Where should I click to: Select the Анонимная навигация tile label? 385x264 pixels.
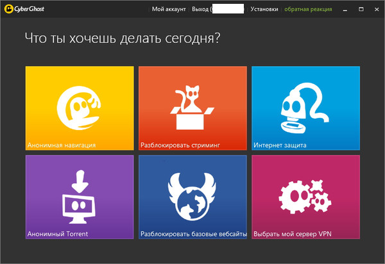click(x=62, y=145)
